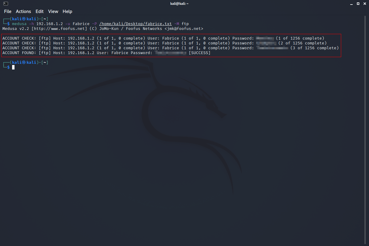Click the ACCOUNT FOUND result line
This screenshot has height=246, width=369.
click(106, 53)
